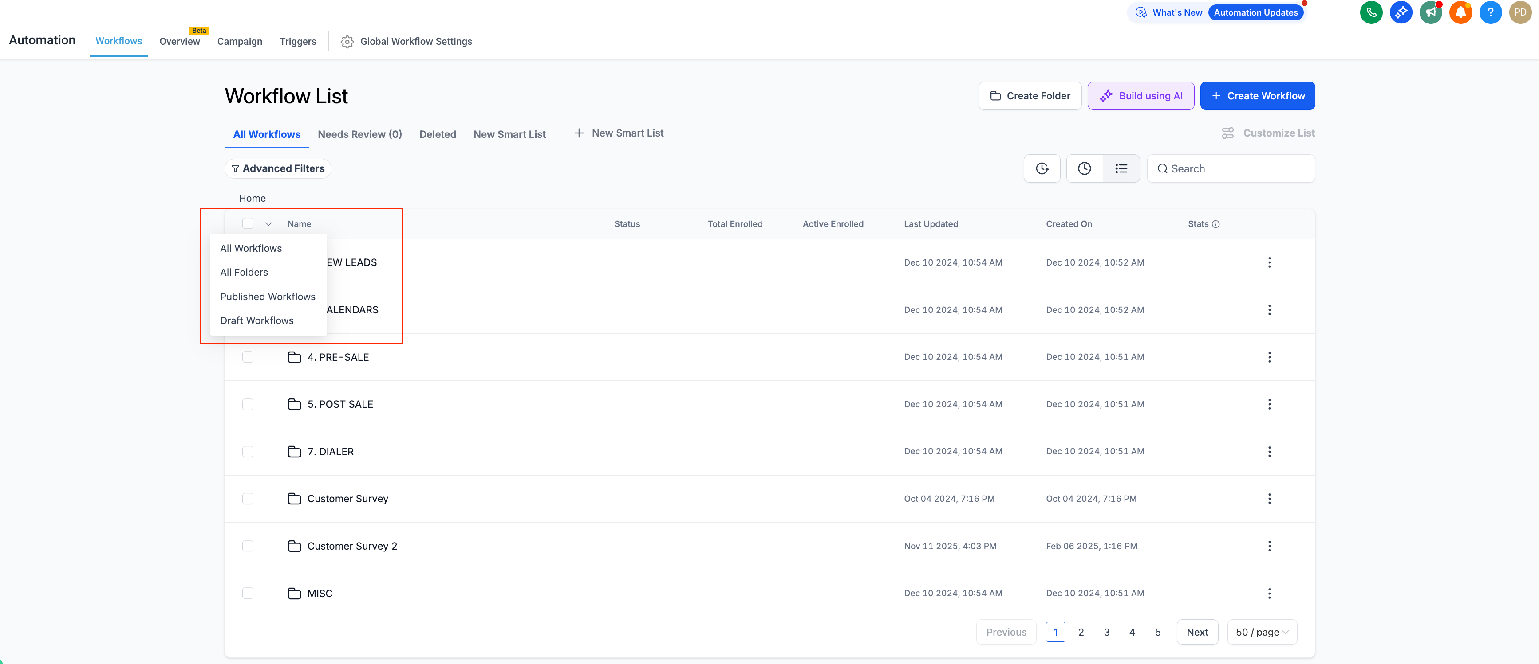Screen dimensions: 1539x664
Task: Switch to the list view icon
Action: pyautogui.click(x=1121, y=169)
